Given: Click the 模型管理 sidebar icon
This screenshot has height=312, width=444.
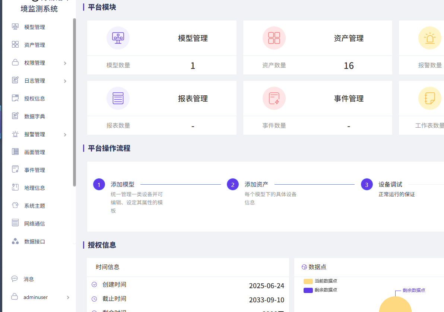Looking at the screenshot, I should click(x=15, y=26).
